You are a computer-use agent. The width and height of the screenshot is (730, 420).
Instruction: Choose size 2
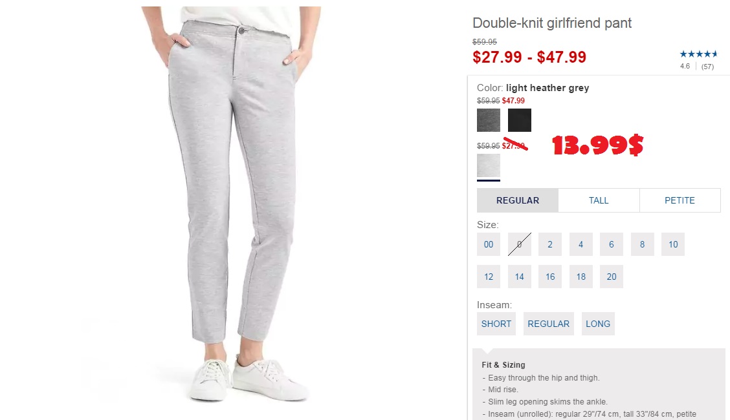[x=550, y=244]
